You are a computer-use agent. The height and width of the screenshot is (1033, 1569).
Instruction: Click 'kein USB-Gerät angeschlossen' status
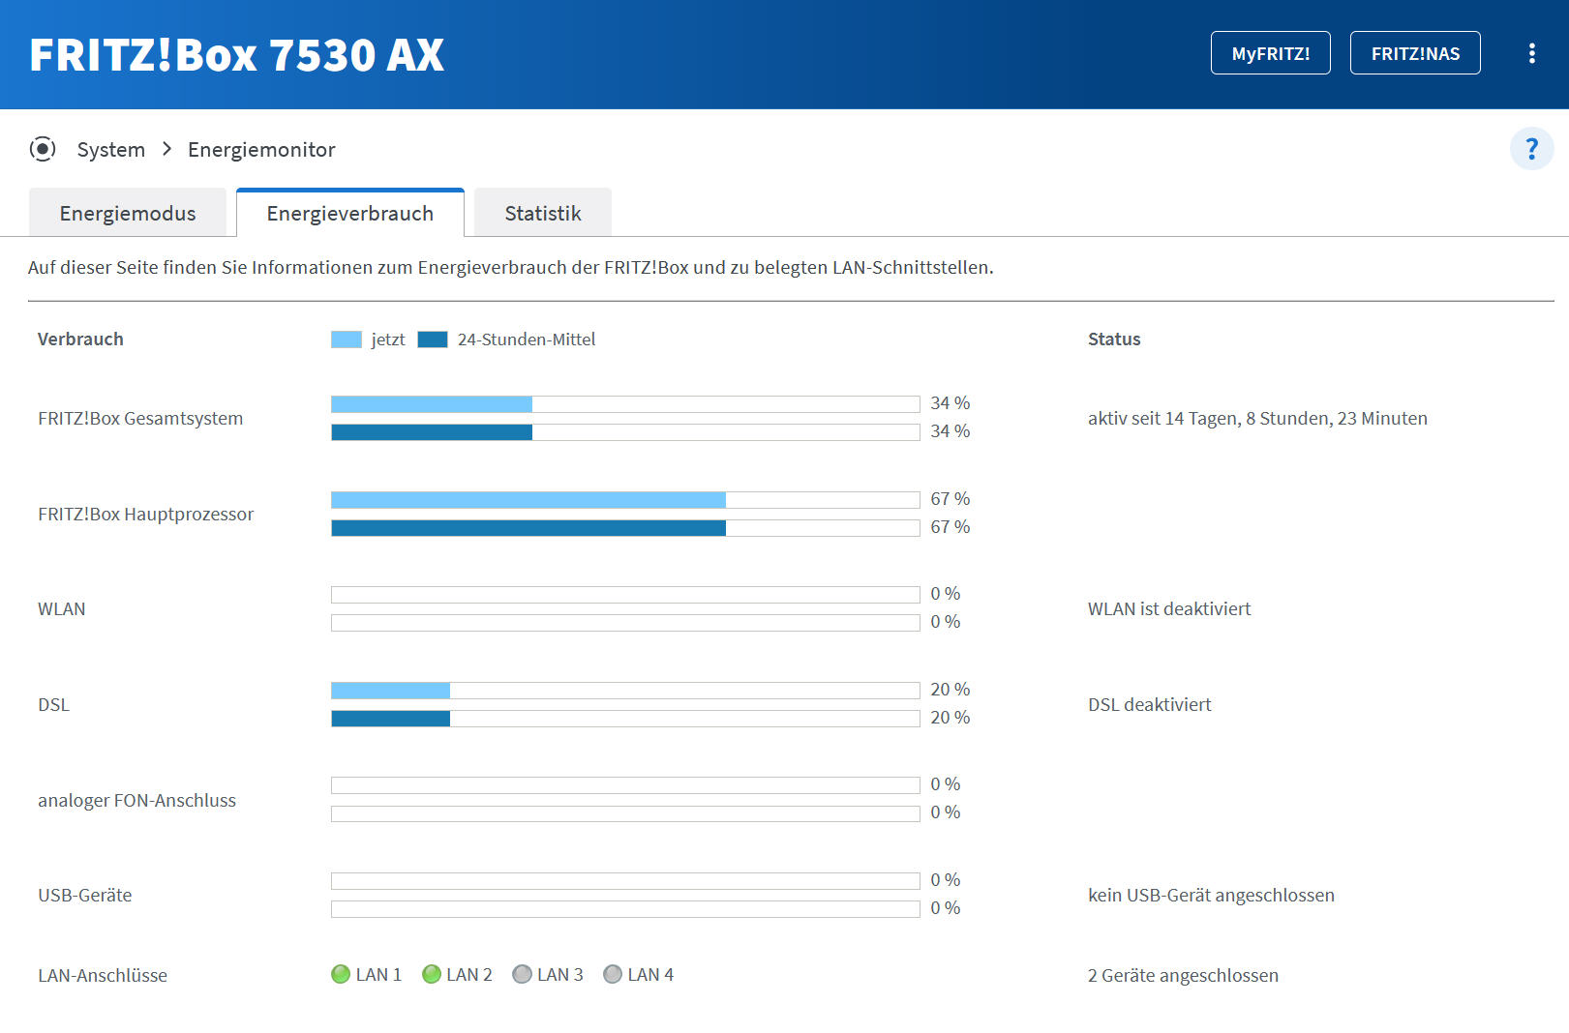1211,895
